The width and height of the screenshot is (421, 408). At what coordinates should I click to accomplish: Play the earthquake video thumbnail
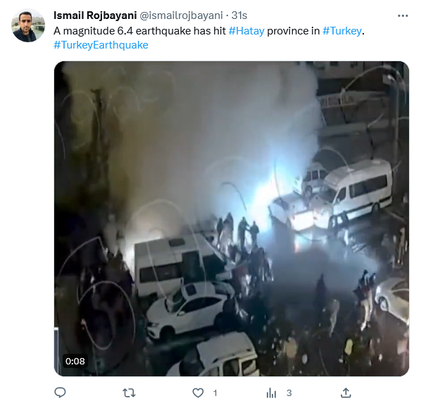coord(232,219)
